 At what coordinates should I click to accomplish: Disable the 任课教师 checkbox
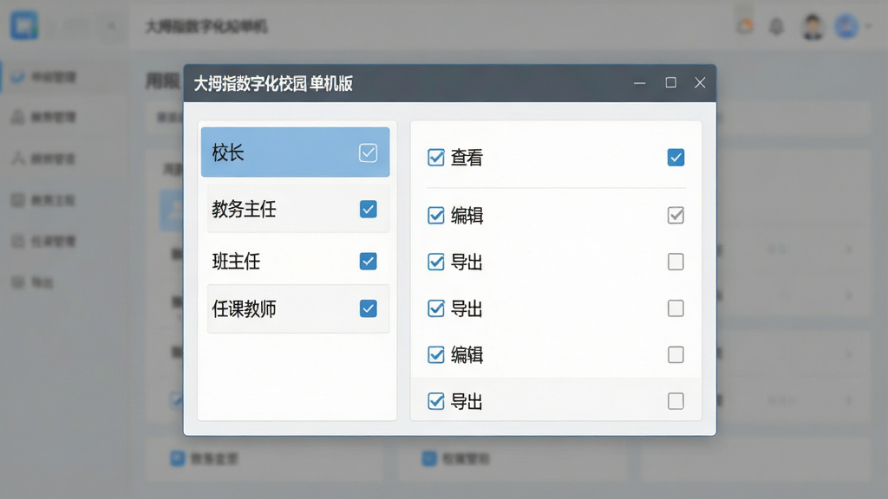(x=368, y=309)
